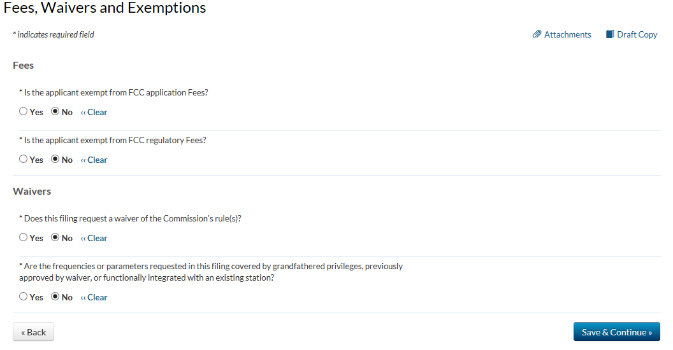Pick Yes for grandfathered privileges question
Image resolution: width=673 pixels, height=350 pixels.
pyautogui.click(x=24, y=297)
